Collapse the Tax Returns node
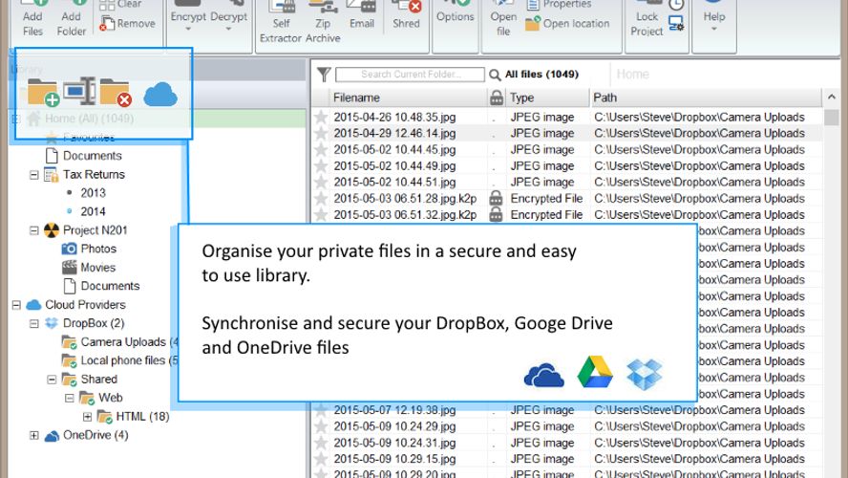 click(34, 175)
